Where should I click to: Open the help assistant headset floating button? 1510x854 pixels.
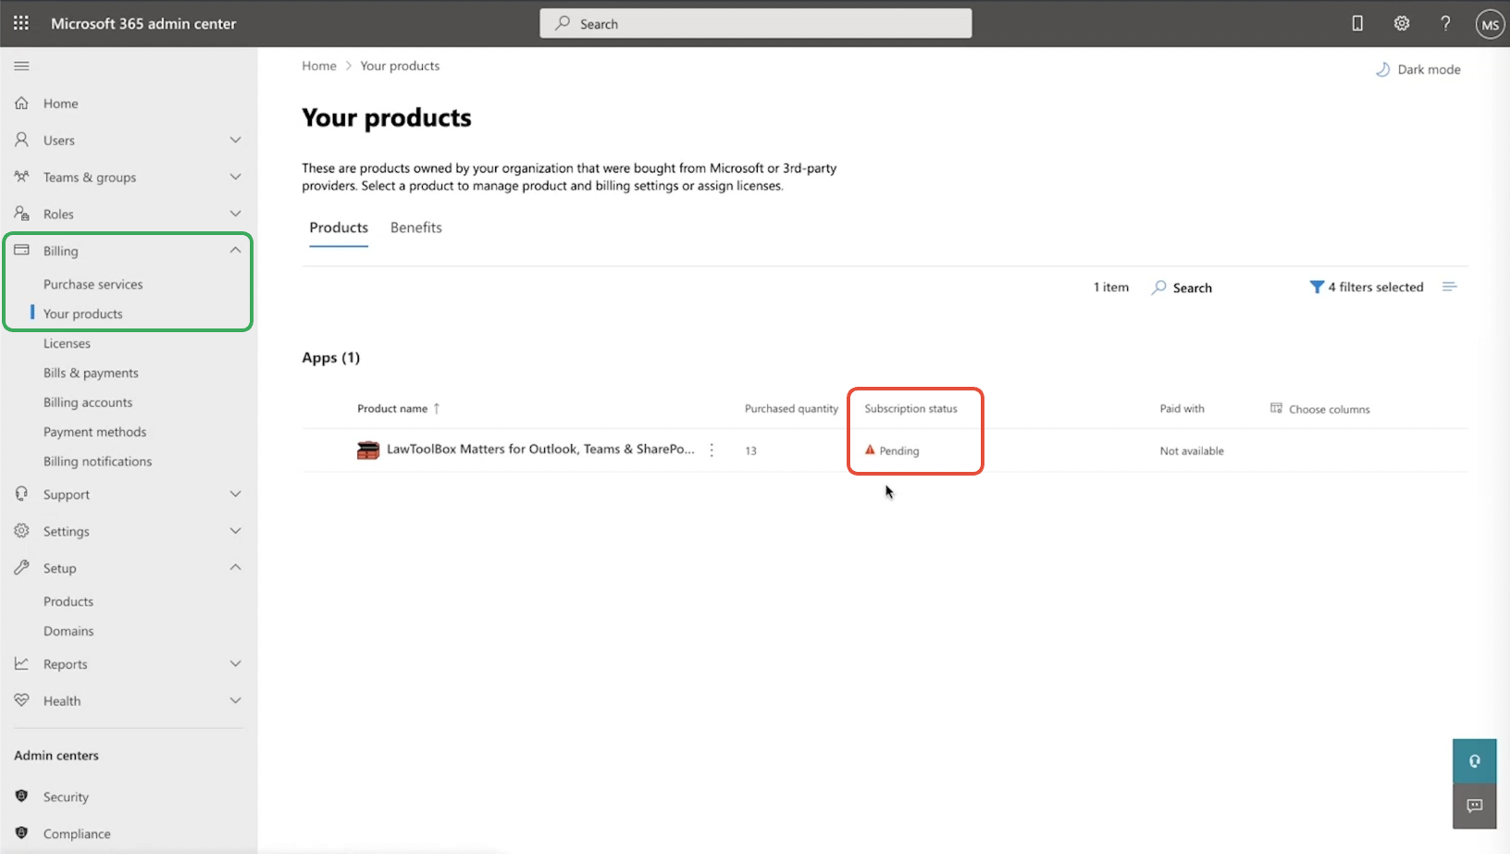tap(1475, 761)
